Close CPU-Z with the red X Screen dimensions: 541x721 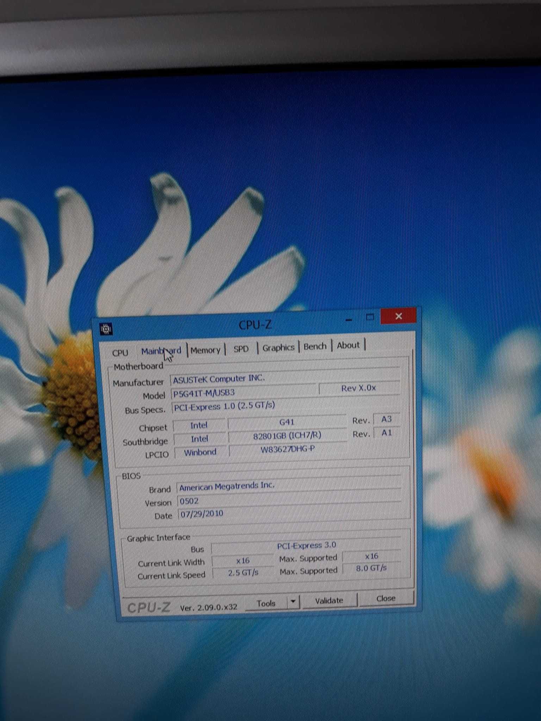coord(398,316)
